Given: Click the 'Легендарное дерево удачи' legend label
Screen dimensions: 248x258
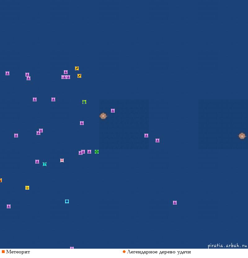Looking at the screenshot, I should [x=159, y=252].
